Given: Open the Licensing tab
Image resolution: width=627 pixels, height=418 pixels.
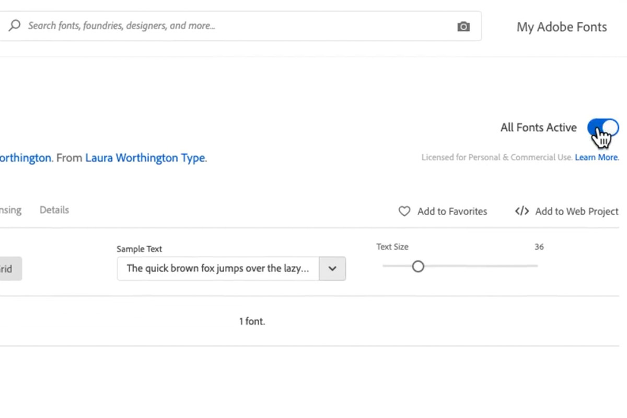Looking at the screenshot, I should [10, 210].
